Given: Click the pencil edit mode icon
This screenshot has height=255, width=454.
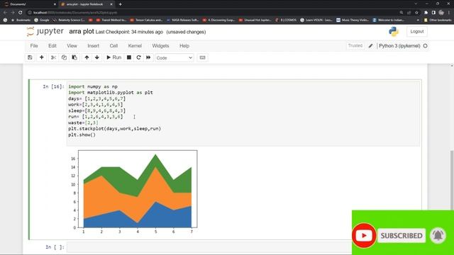Looking at the screenshot, I should (x=370, y=45).
